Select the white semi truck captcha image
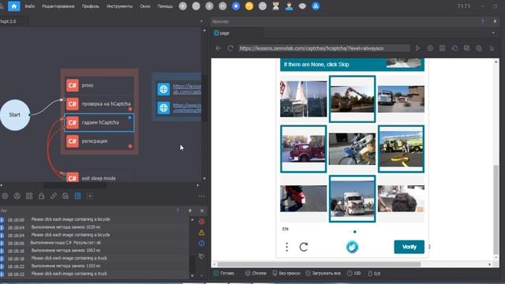The height and width of the screenshot is (284, 505). tap(352, 199)
